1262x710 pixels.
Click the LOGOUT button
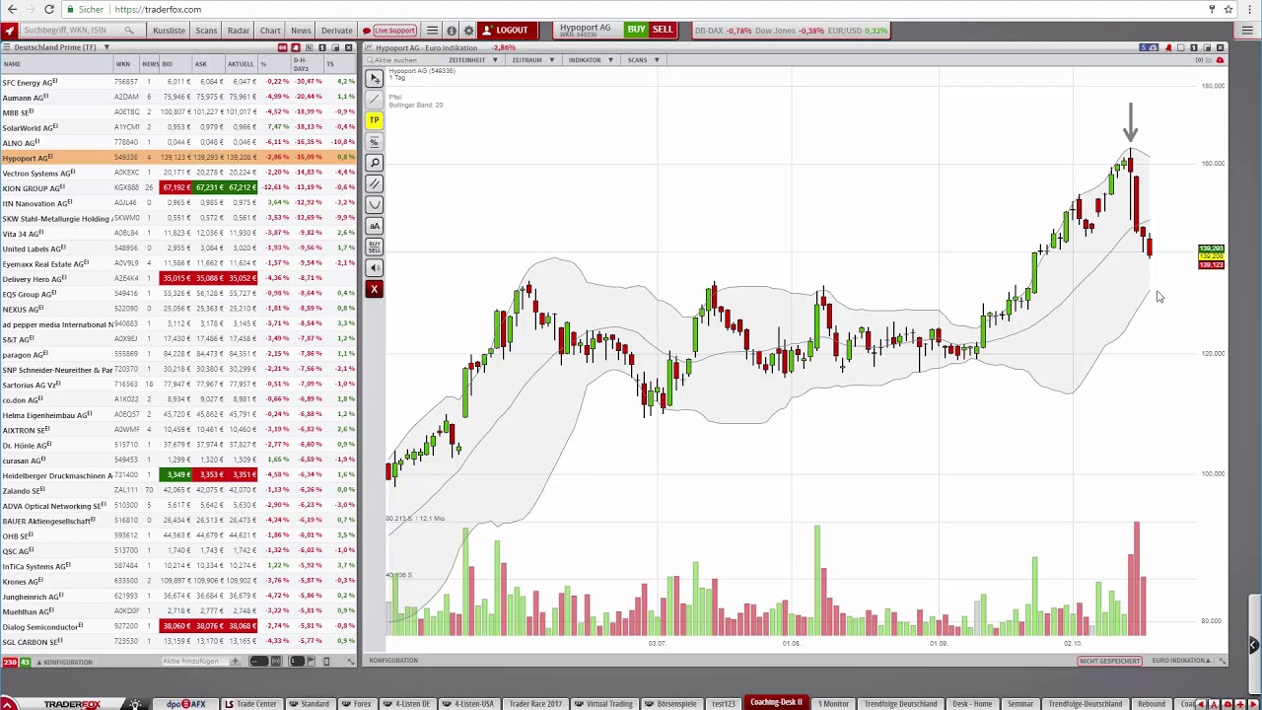pos(506,31)
